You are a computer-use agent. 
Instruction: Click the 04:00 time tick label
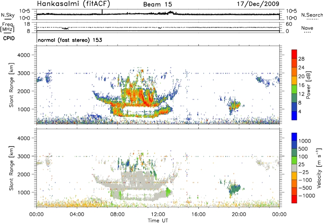coord(77,215)
